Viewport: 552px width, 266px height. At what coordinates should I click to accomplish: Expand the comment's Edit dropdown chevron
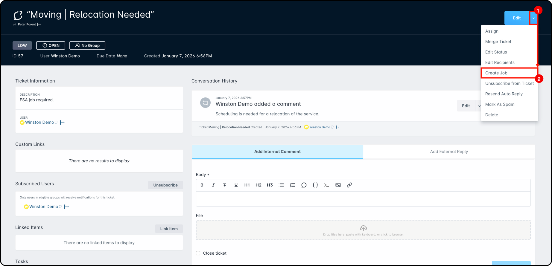tap(479, 106)
